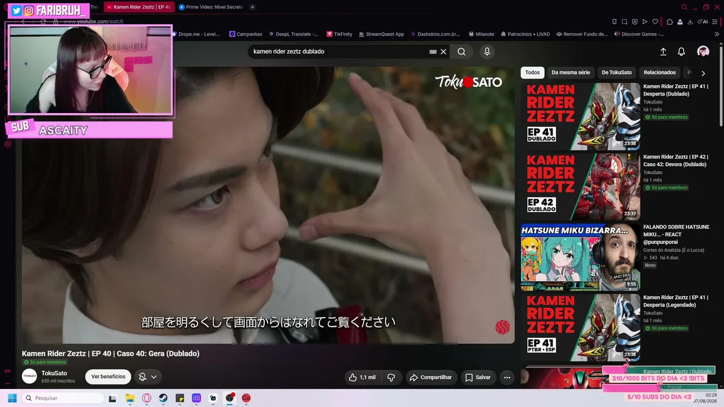Click the heart bookmark icon in toolbar

point(655,21)
